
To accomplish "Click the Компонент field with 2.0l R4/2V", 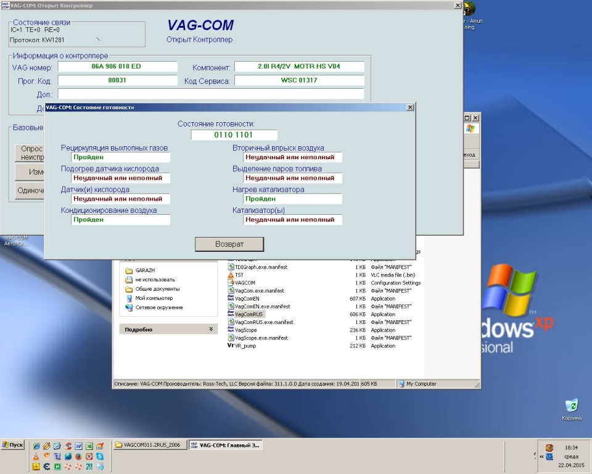I will pos(299,67).
